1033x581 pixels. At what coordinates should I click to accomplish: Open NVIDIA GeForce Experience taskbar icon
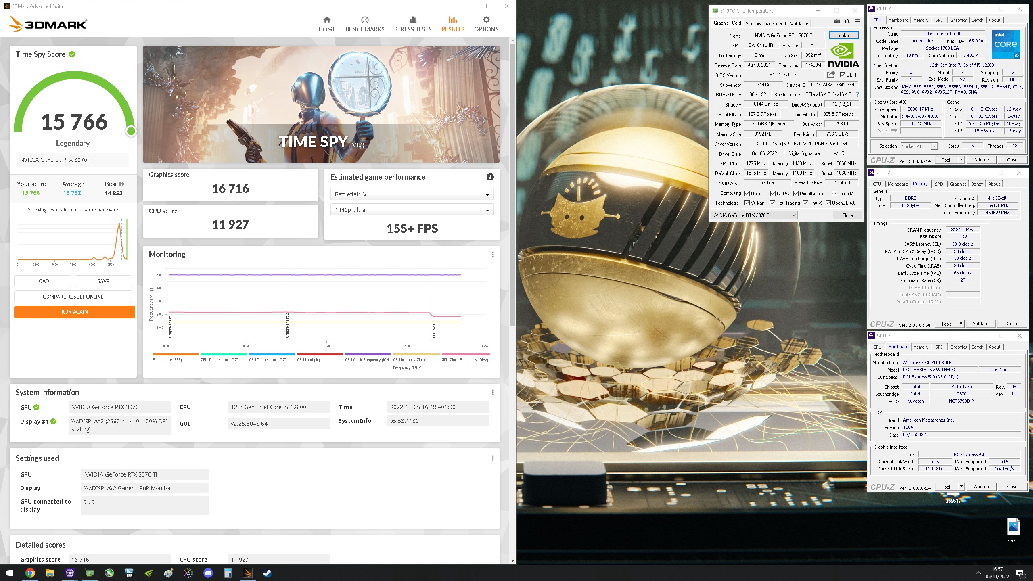(148, 573)
